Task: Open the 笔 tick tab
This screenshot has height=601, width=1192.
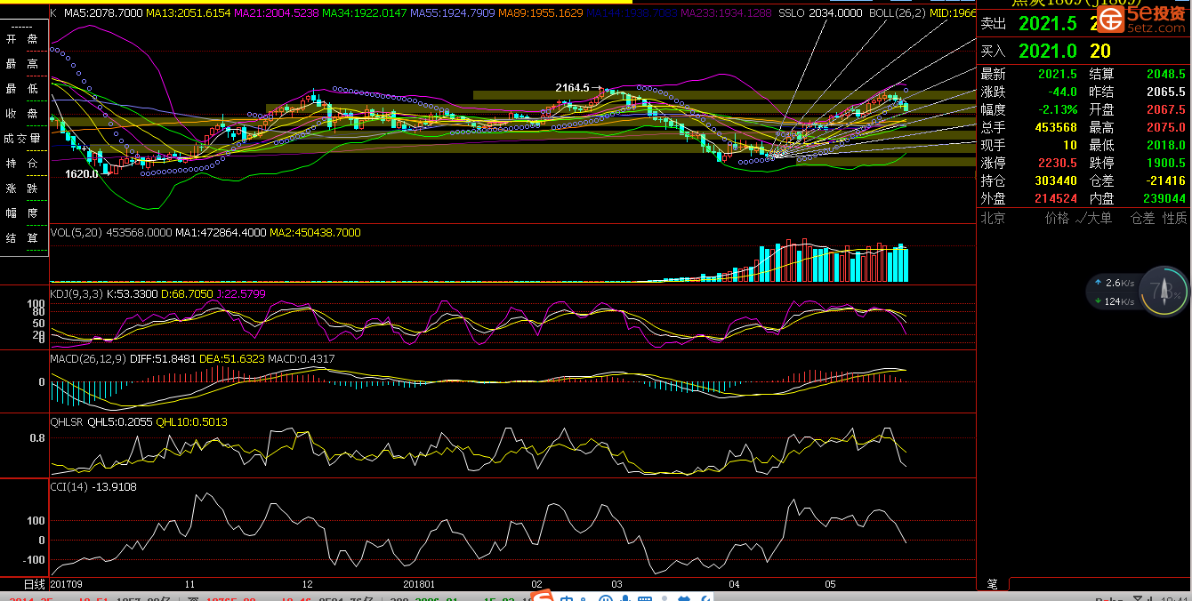Action: [992, 584]
